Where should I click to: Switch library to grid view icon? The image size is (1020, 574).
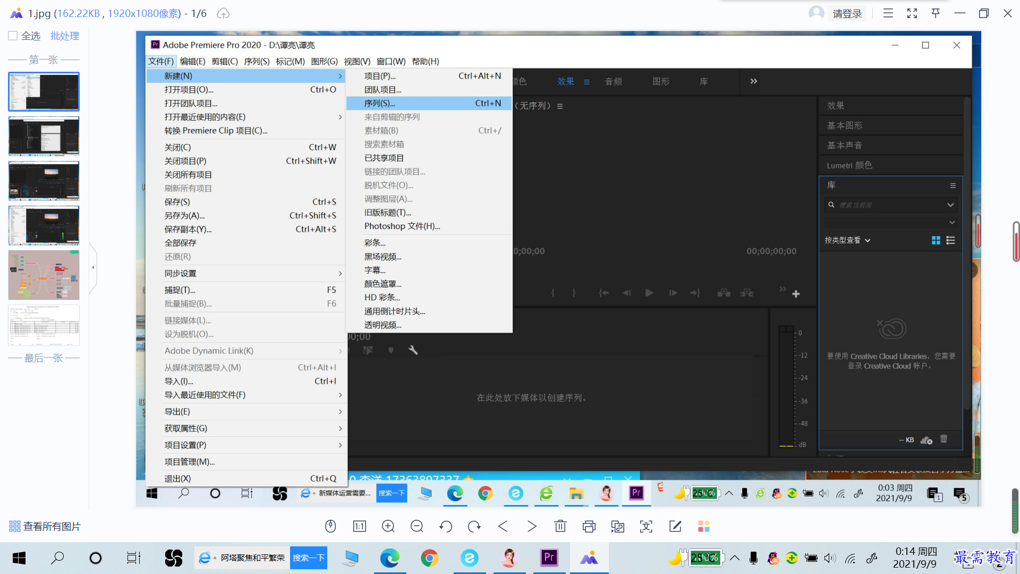pos(936,240)
